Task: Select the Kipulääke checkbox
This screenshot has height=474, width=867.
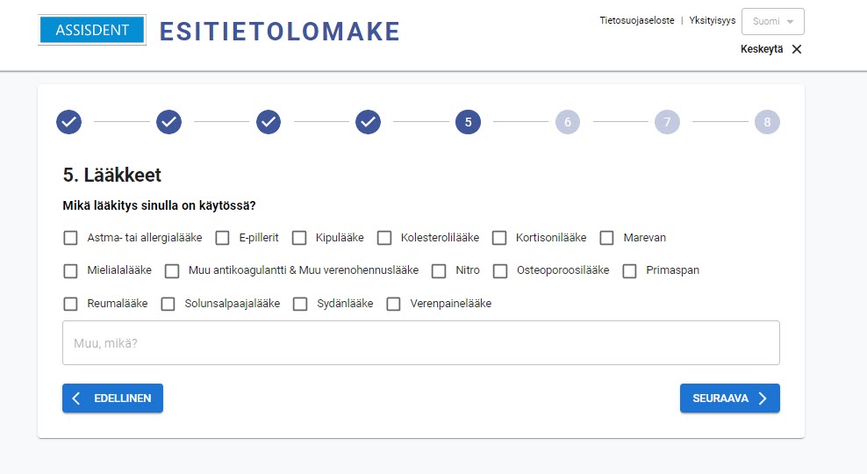Action: (x=299, y=238)
